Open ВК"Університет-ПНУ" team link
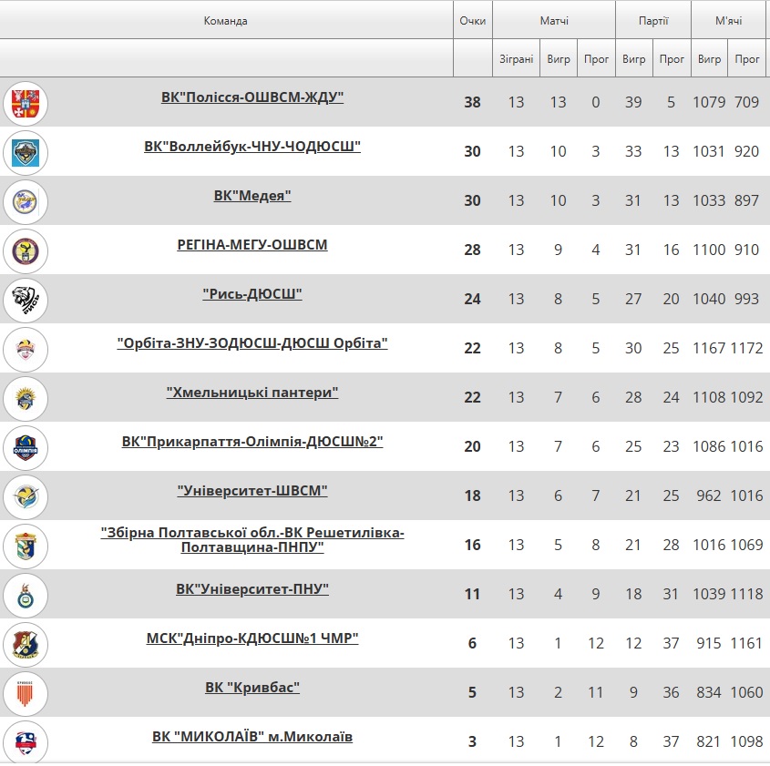 tap(252, 589)
